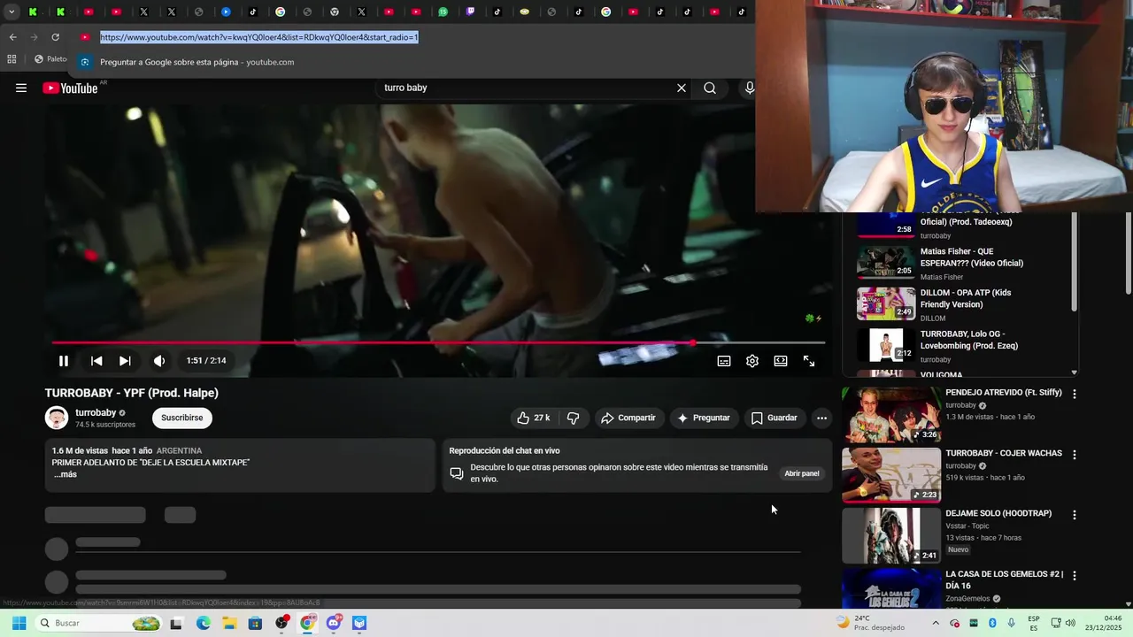
Task: Clear the search box text with X
Action: tap(682, 88)
